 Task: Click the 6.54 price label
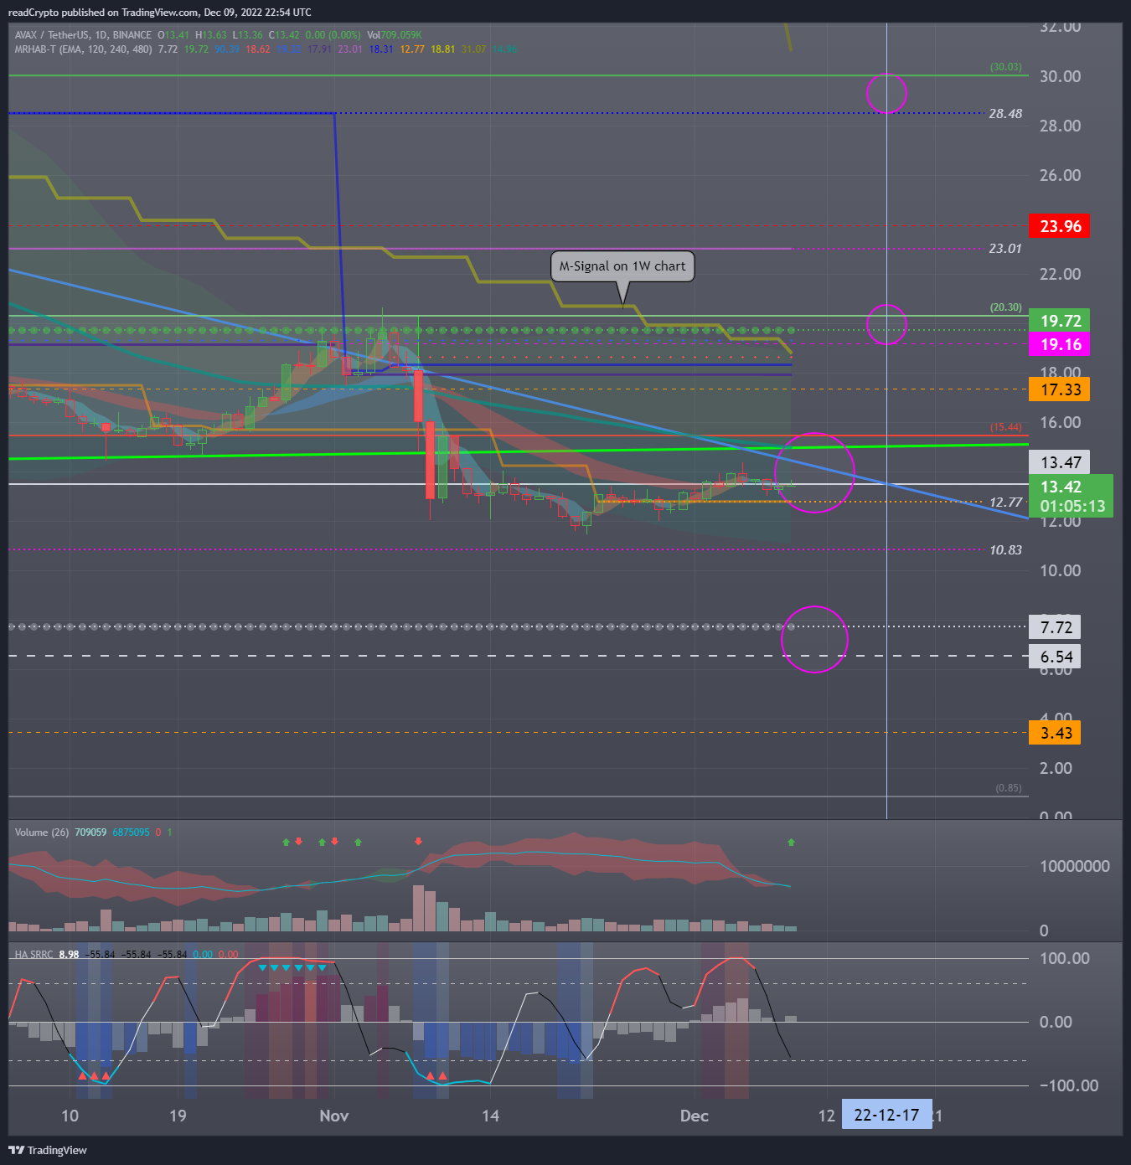click(x=1055, y=657)
